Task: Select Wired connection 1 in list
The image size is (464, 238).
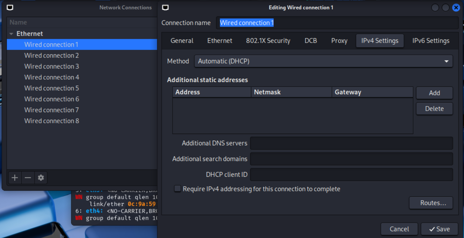Action: [82, 44]
